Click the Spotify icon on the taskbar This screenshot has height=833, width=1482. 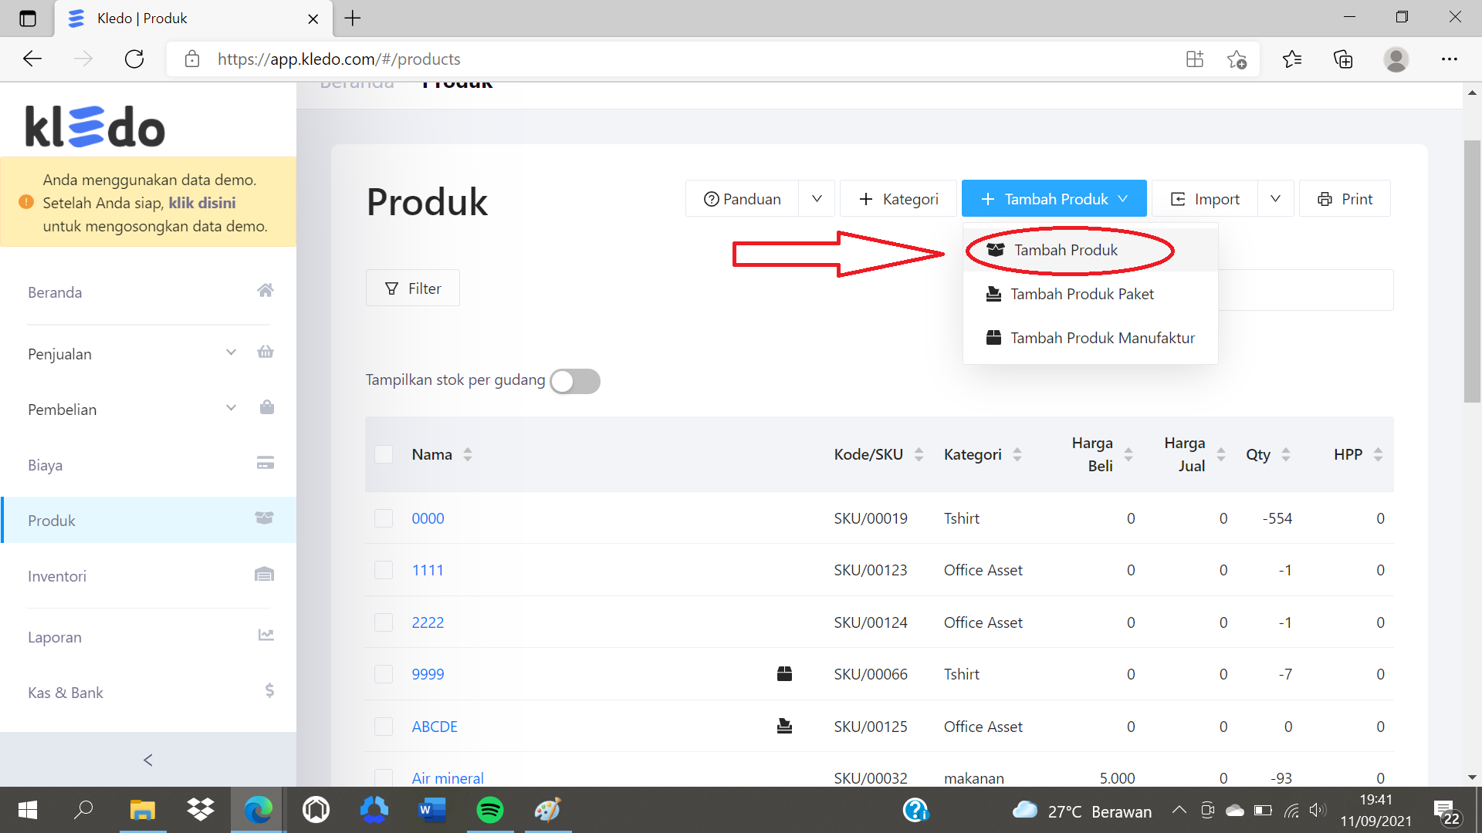[x=489, y=810]
